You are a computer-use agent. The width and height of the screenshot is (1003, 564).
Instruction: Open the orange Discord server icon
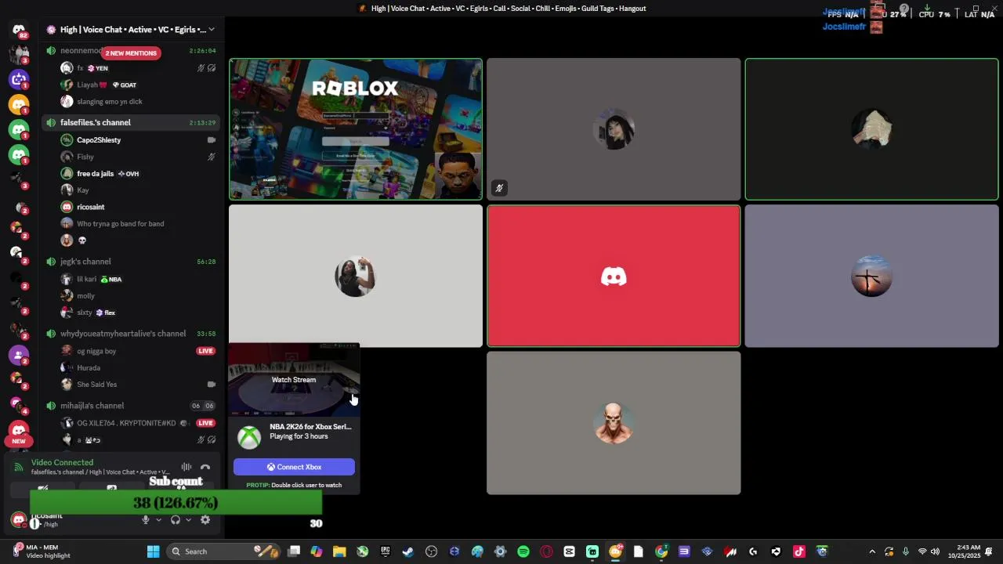(x=19, y=104)
